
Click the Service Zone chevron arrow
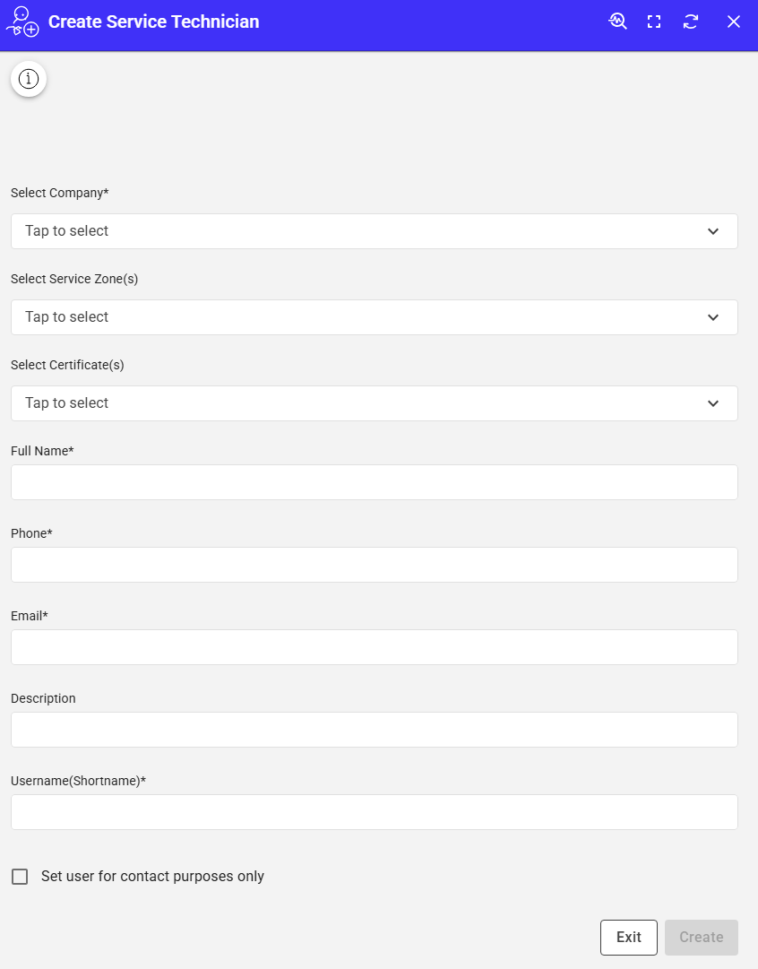pos(713,317)
